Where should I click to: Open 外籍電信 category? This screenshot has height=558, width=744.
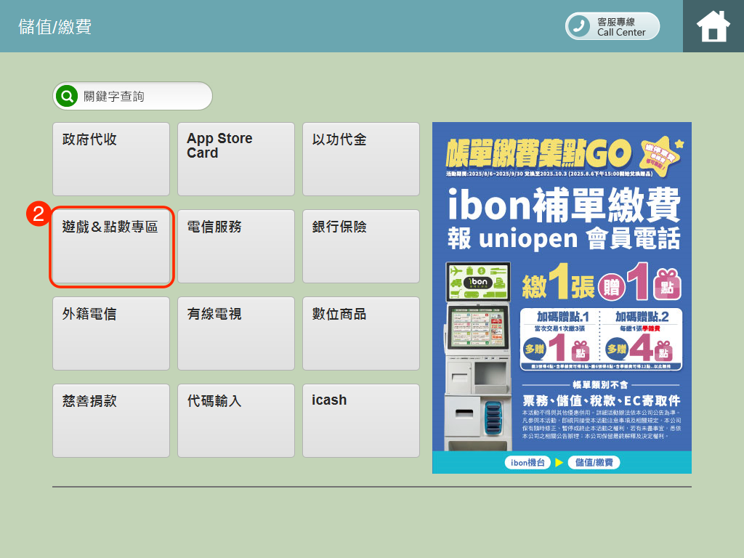pos(111,333)
